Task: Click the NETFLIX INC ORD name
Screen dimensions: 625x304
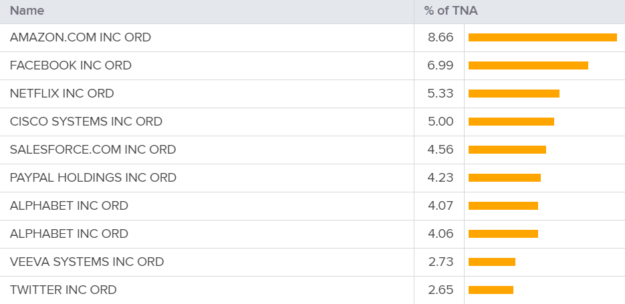Action: point(62,94)
